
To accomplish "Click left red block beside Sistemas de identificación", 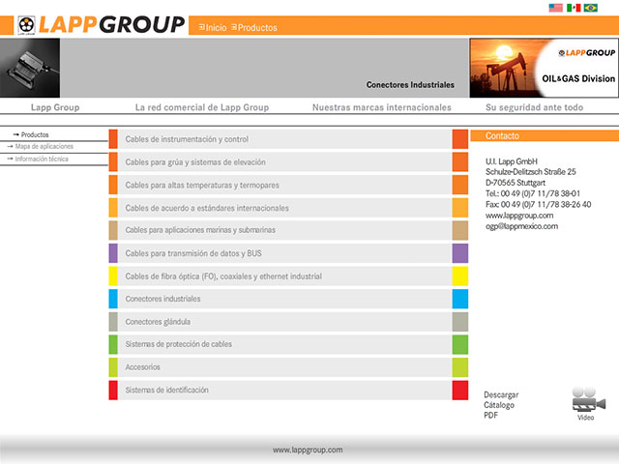I will point(113,390).
